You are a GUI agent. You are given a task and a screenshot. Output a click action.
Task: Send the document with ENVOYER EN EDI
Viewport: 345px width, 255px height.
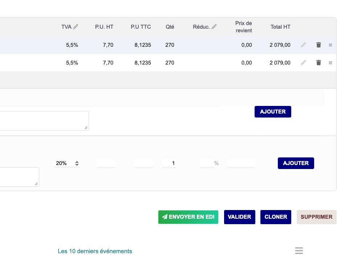click(x=188, y=217)
